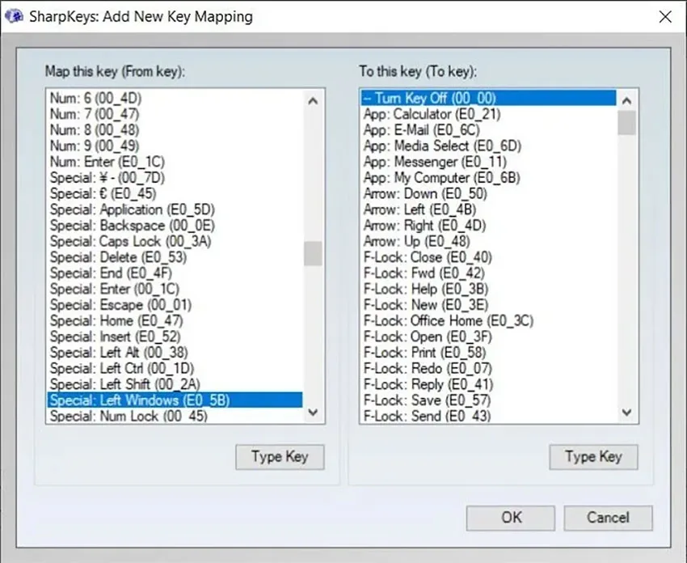
Task: Select Turn Key Off (00_00) in To list
Action: click(x=488, y=98)
